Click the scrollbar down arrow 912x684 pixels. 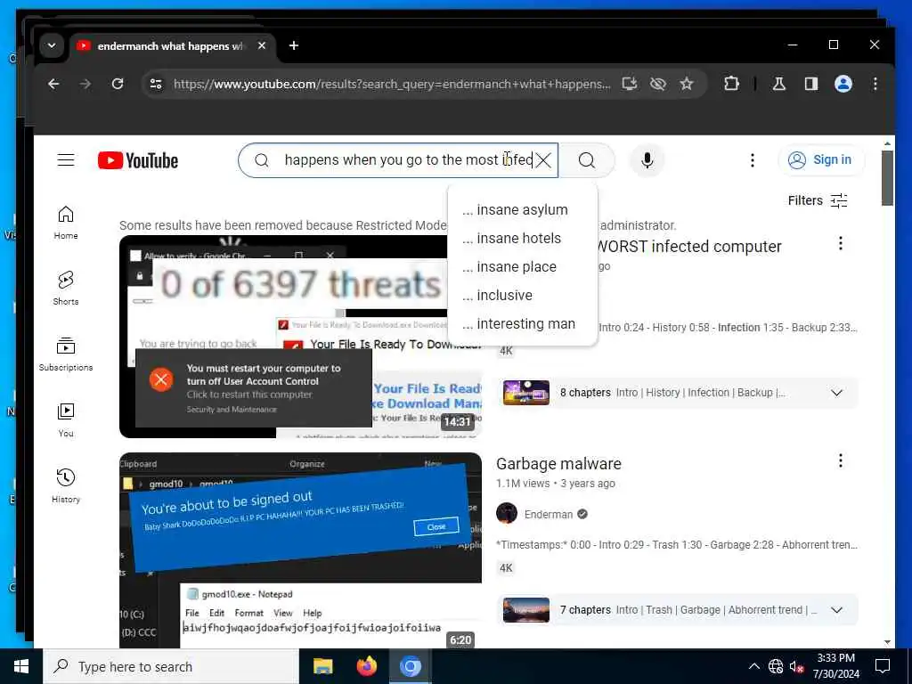pos(887,642)
